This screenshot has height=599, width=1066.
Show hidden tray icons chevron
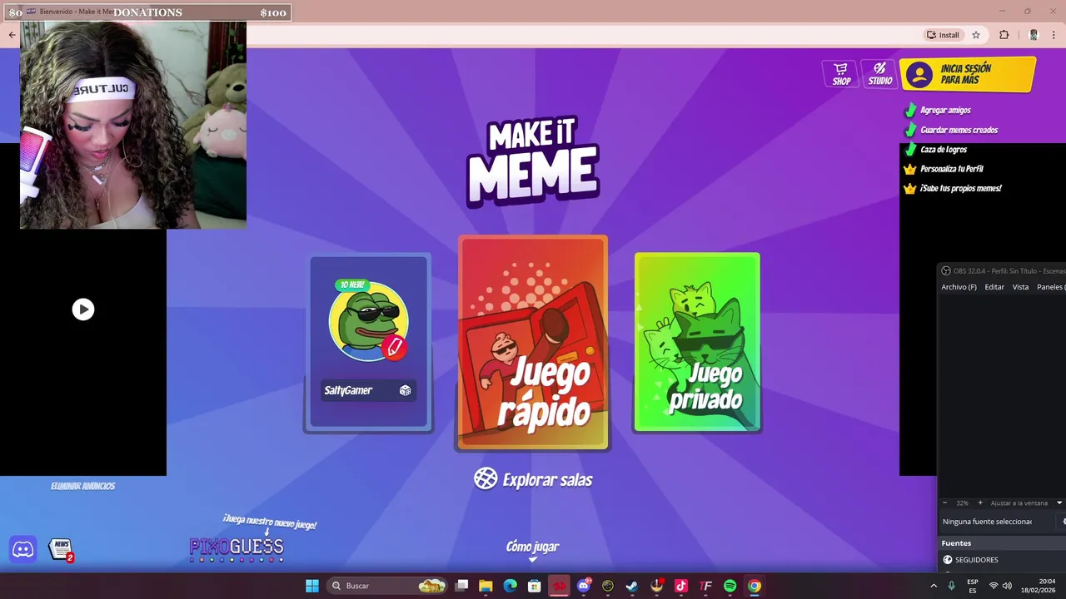[x=933, y=586]
